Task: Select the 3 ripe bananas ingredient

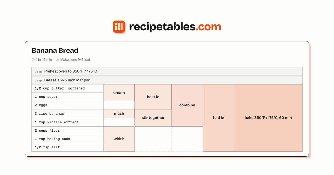Action: click(68, 114)
